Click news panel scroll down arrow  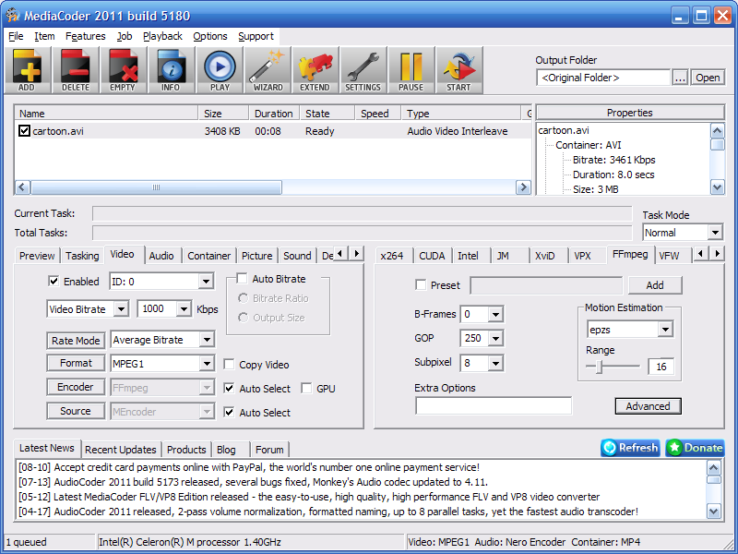click(x=714, y=511)
